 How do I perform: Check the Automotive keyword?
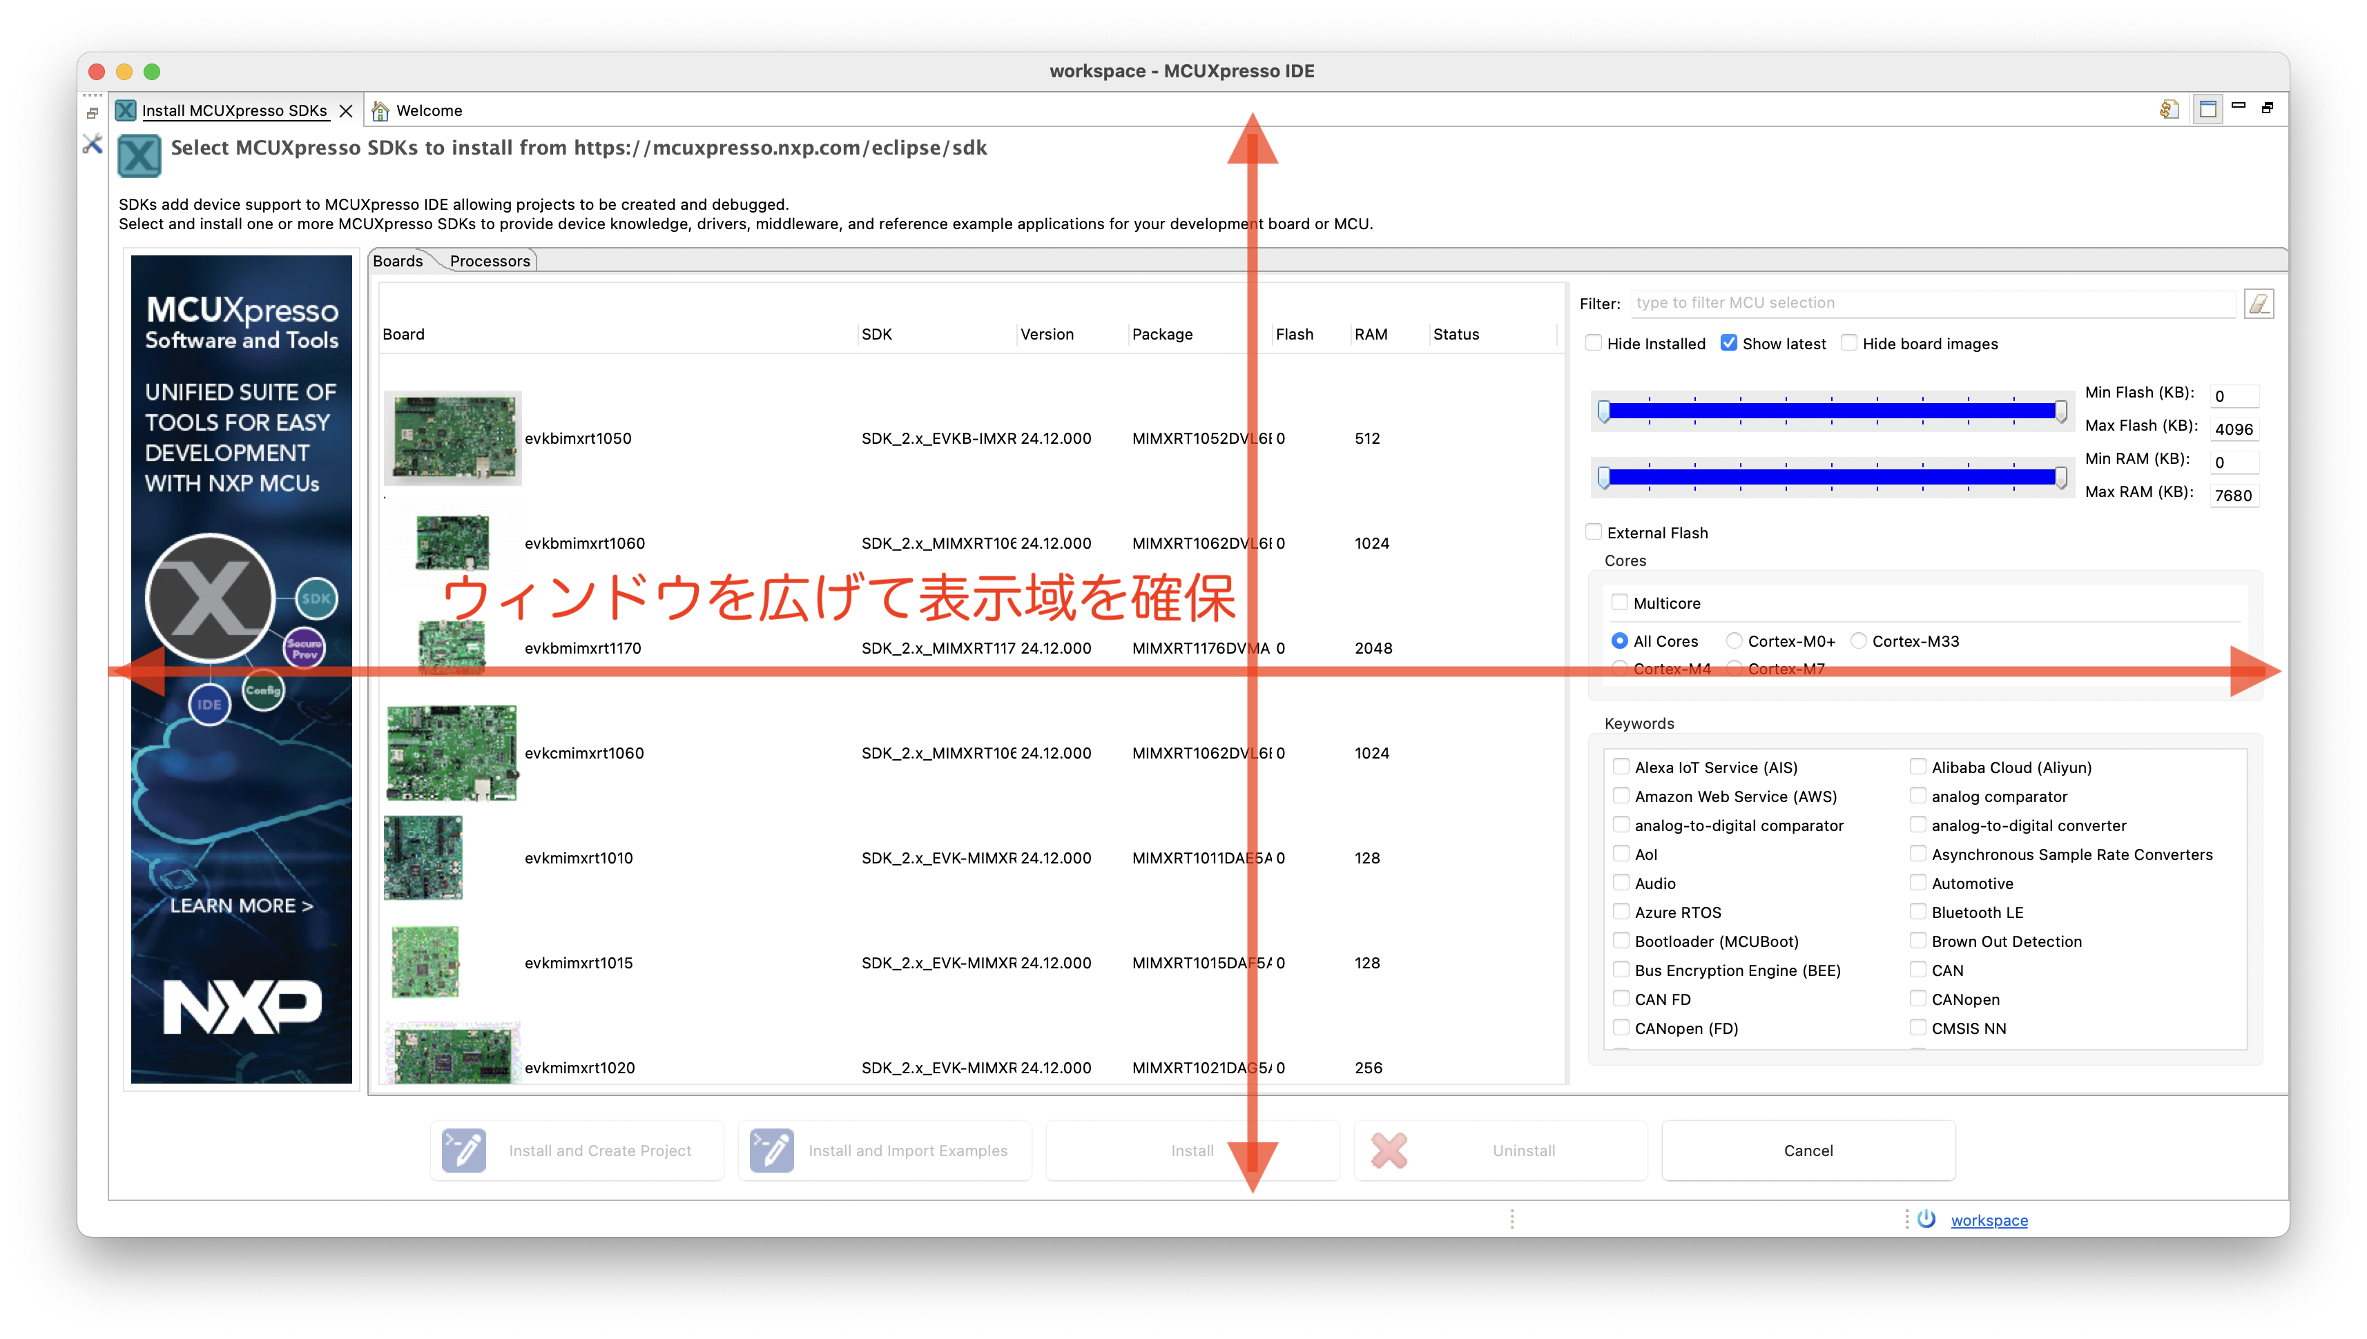tap(1918, 883)
